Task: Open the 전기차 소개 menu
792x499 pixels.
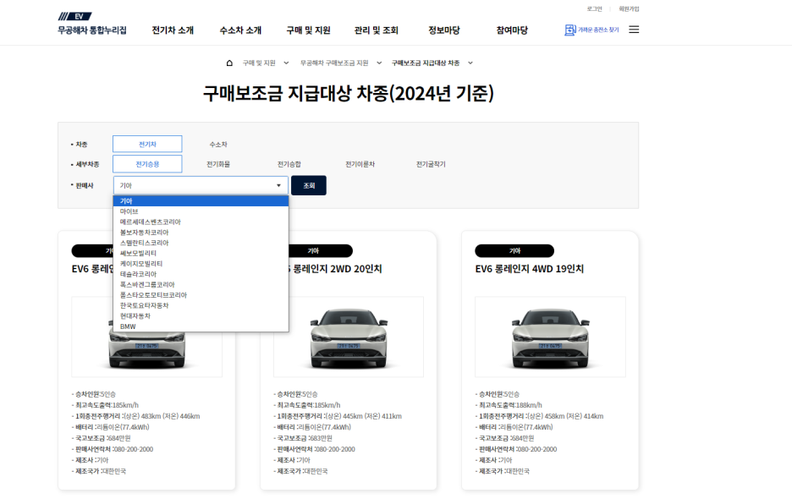Action: 173,30
